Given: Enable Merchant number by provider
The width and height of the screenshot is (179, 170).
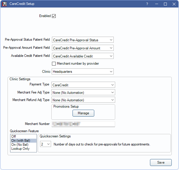Looking at the screenshot, I should coord(54,63).
